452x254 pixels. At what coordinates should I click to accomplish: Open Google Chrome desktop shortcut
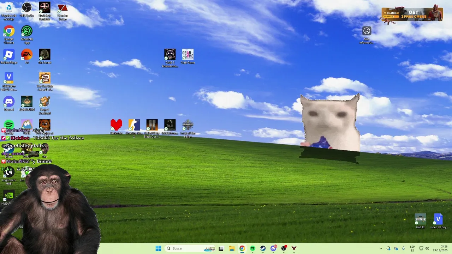point(9,35)
